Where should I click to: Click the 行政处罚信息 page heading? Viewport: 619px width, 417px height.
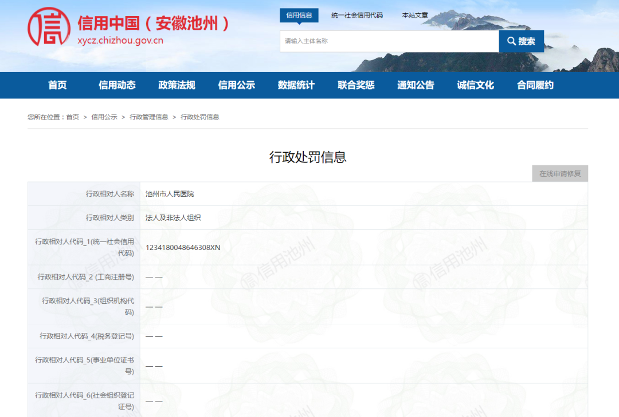(x=308, y=157)
